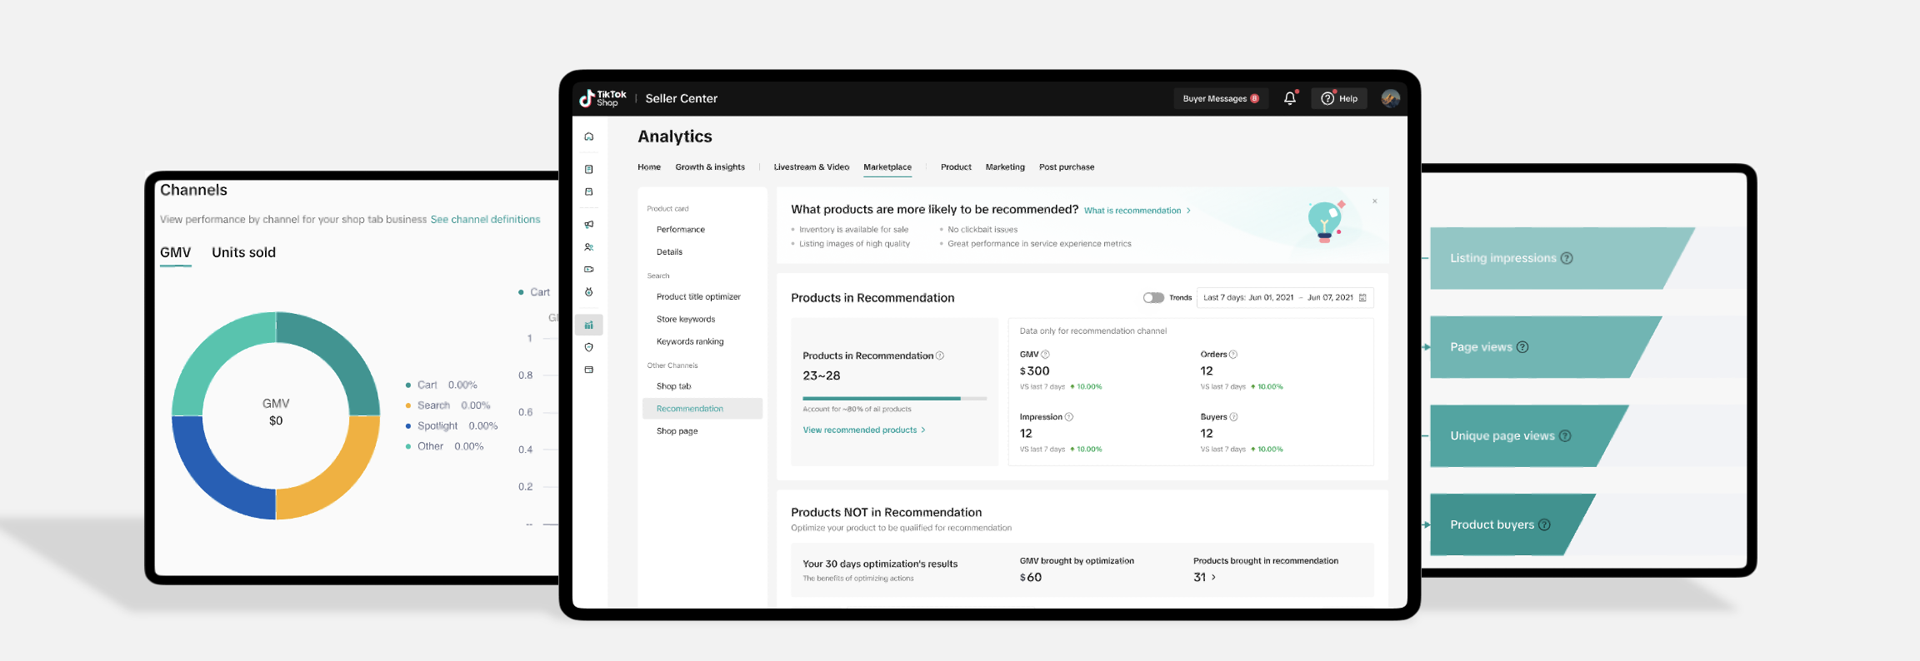This screenshot has width=1920, height=661.
Task: Open the megaphone marketing sidebar icon
Action: 588,224
